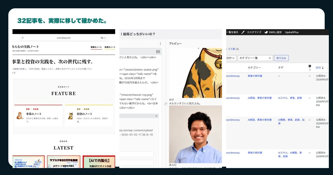Viewport: 333px width, 175px height.
Task: Click 公開済み 2026年6月 date in first row
Action: click(x=322, y=77)
